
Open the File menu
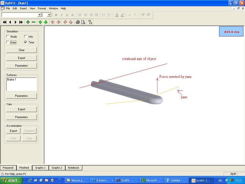pyautogui.click(x=8, y=9)
